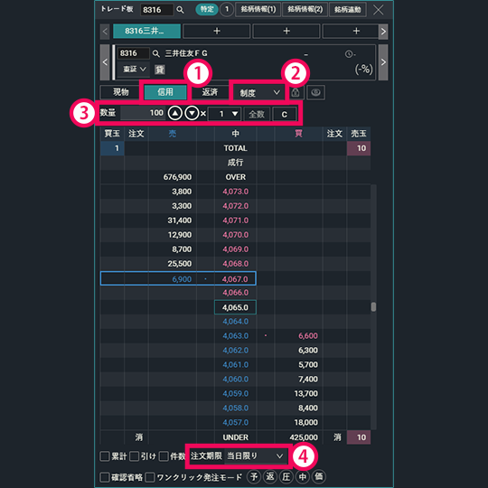
Task: Click the circled 1 icon near 特定
Action: pos(227,9)
